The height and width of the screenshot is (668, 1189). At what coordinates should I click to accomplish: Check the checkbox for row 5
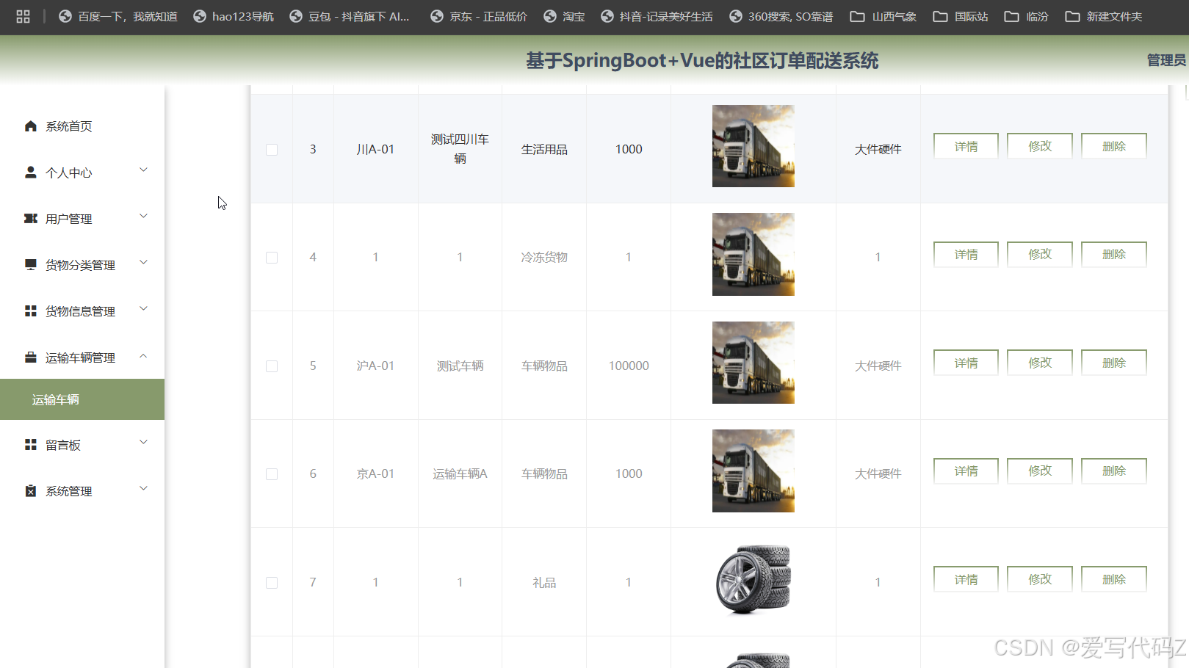[x=272, y=366]
